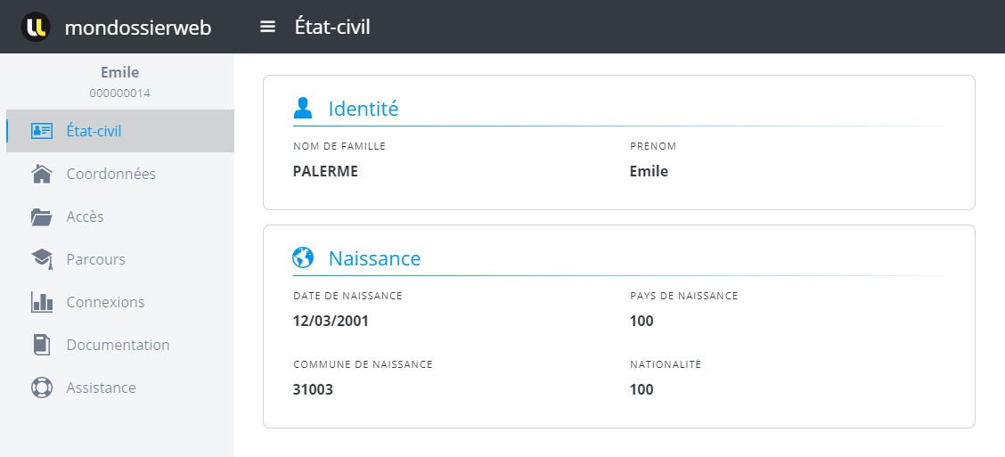Click the Documentation book icon
This screenshot has height=457, width=1005.
pos(42,345)
